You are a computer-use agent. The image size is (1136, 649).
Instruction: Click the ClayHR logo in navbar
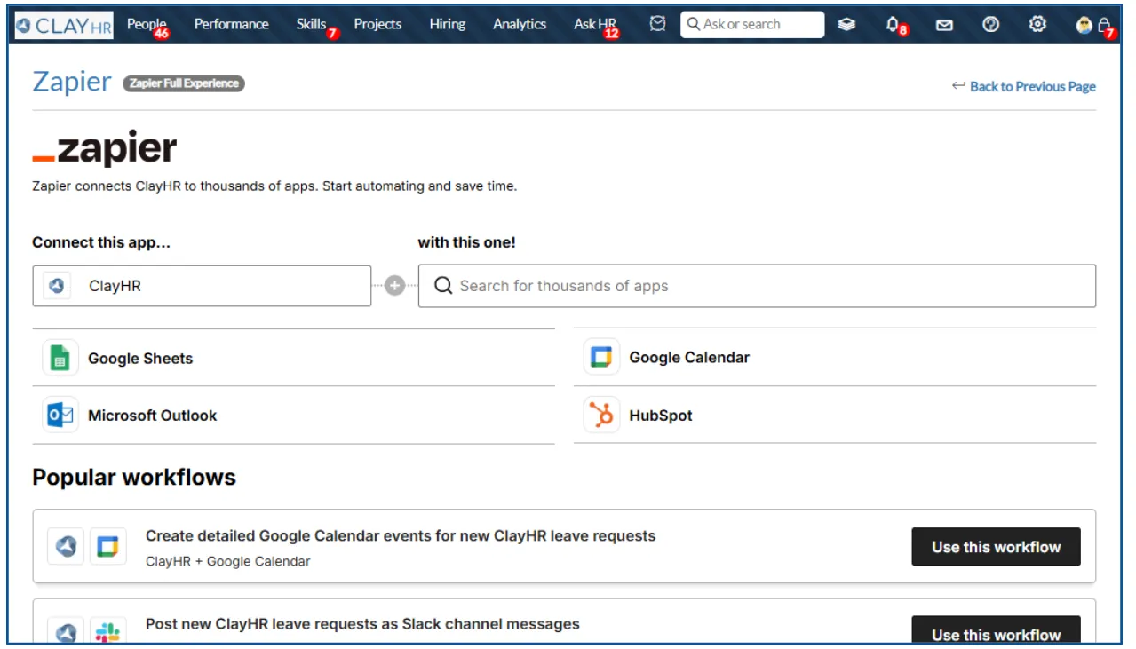pyautogui.click(x=64, y=25)
